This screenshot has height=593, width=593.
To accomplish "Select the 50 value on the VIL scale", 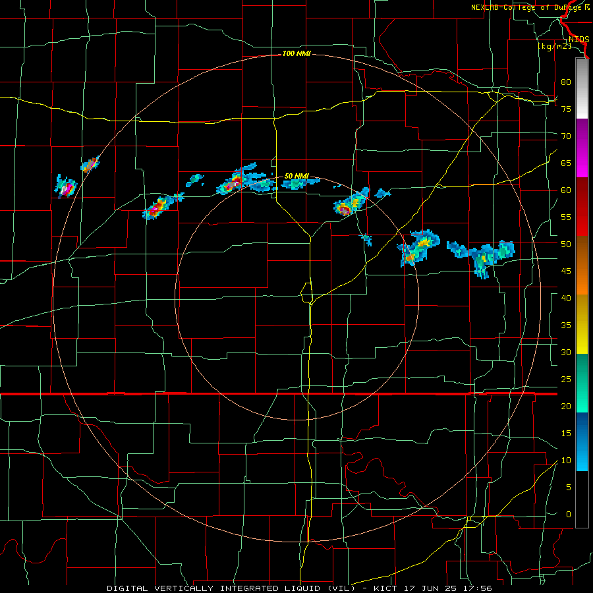I will point(566,244).
